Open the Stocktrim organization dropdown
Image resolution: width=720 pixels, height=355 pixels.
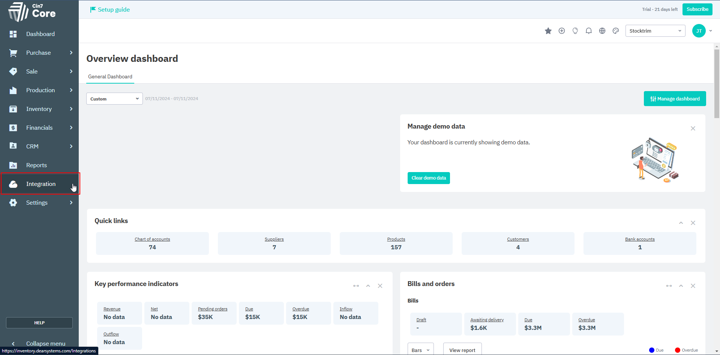coord(655,31)
